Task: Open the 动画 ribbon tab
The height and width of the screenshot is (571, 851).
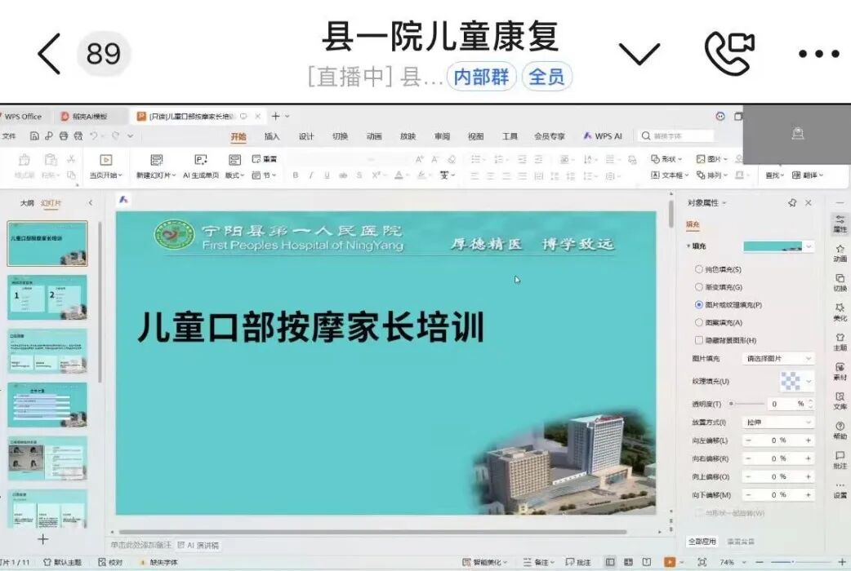Action: pos(374,136)
